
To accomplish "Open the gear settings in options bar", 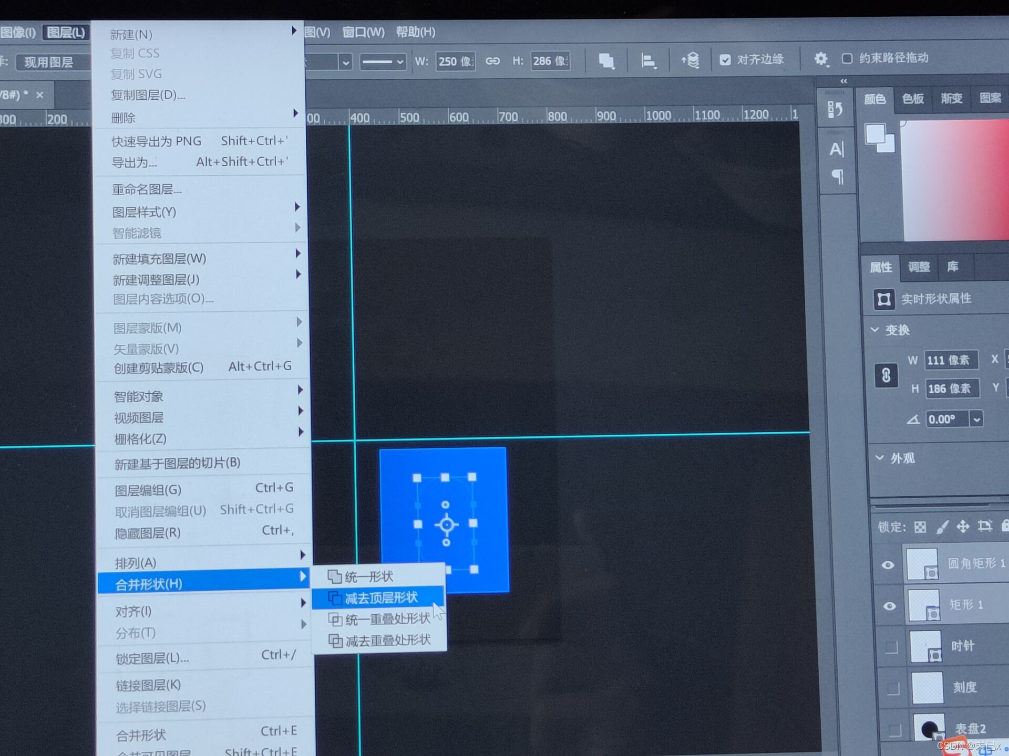I will coord(820,59).
